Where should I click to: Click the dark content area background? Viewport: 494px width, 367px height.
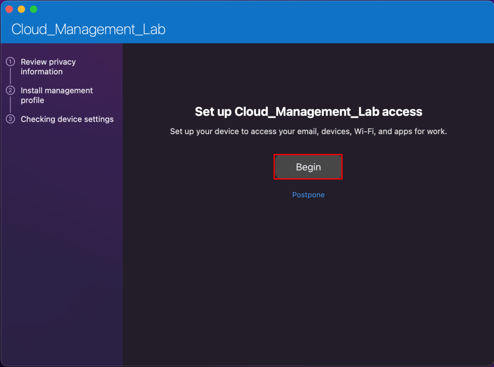(308, 280)
